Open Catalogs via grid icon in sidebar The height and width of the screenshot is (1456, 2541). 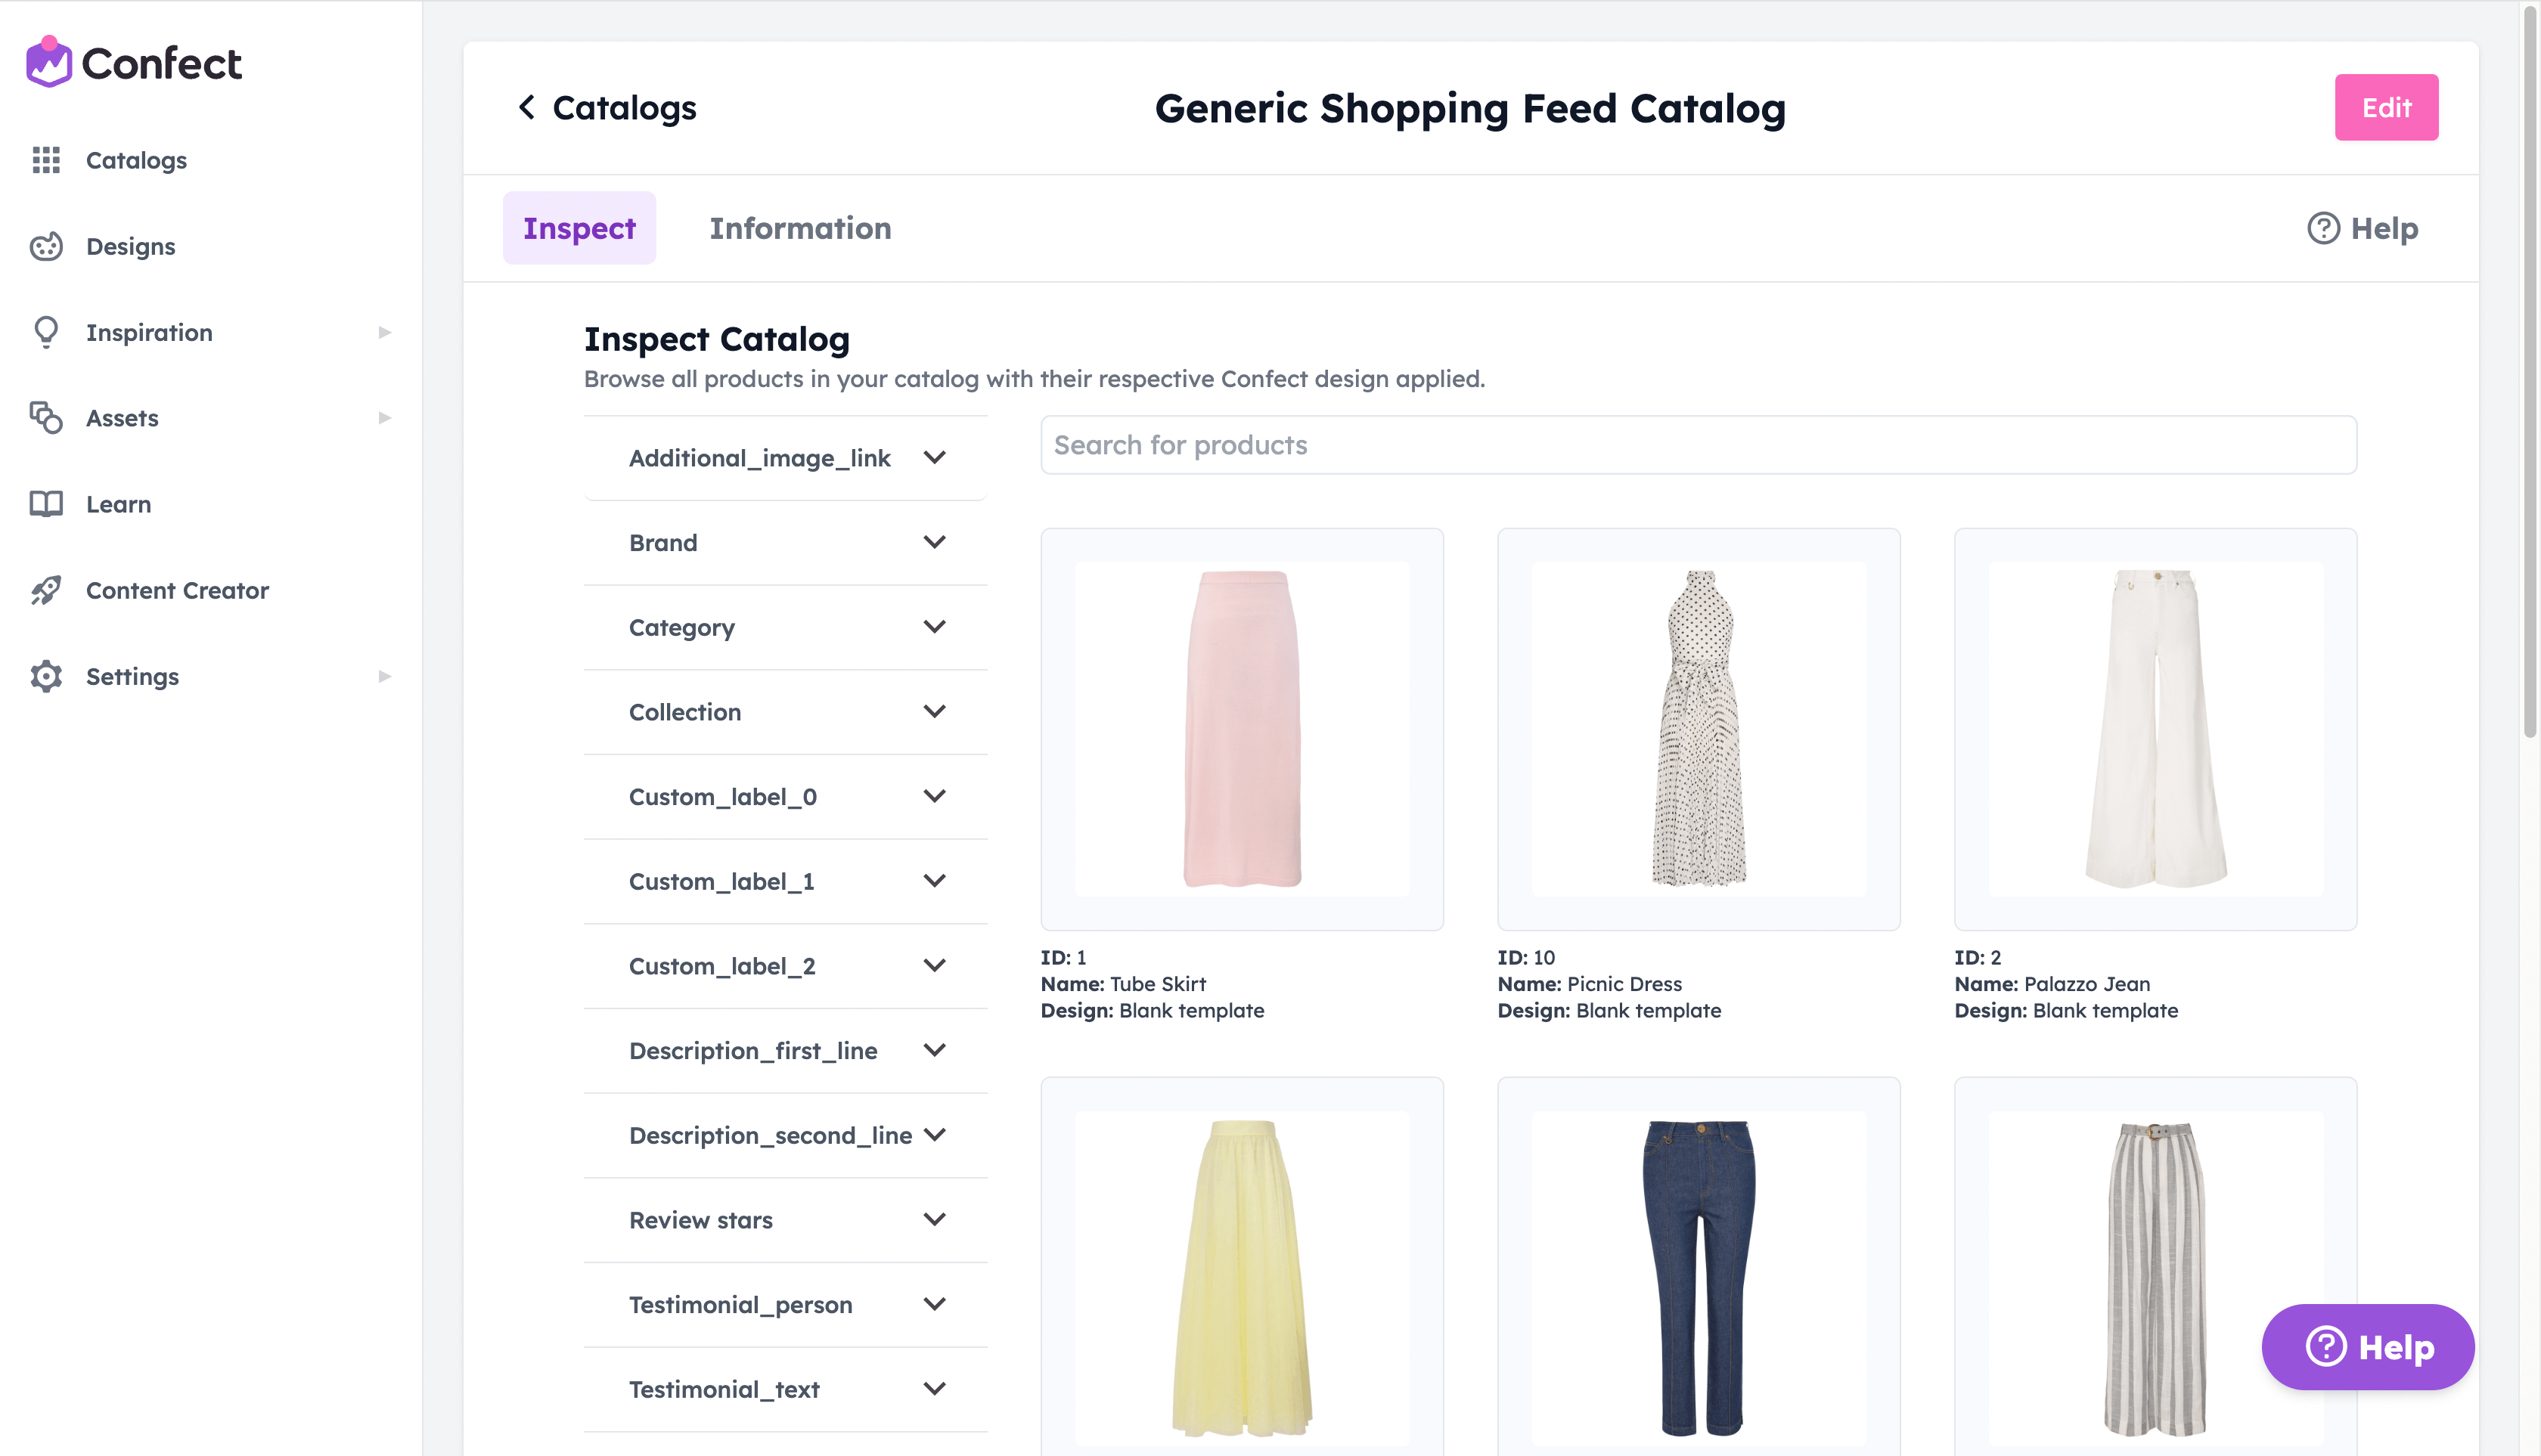(46, 160)
